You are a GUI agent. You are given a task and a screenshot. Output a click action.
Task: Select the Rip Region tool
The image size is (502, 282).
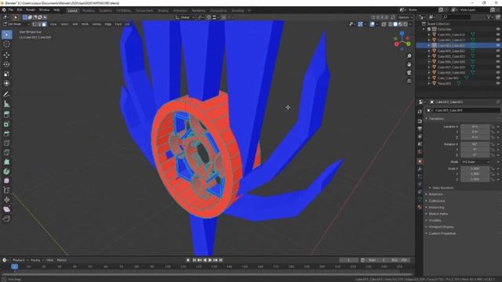tap(7, 219)
